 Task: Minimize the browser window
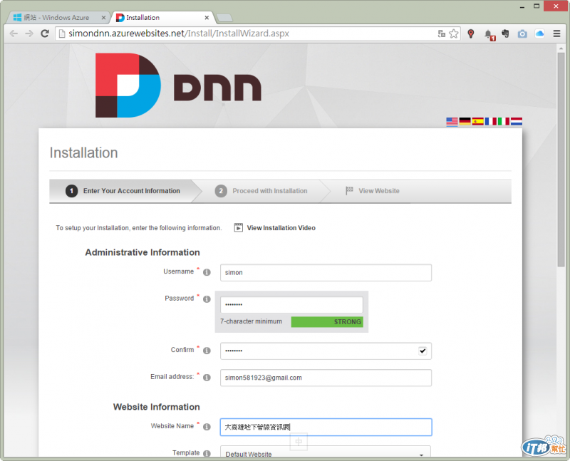point(522,6)
